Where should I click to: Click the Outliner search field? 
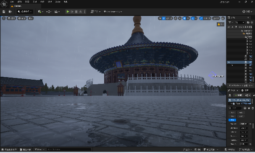[x=240, y=22]
